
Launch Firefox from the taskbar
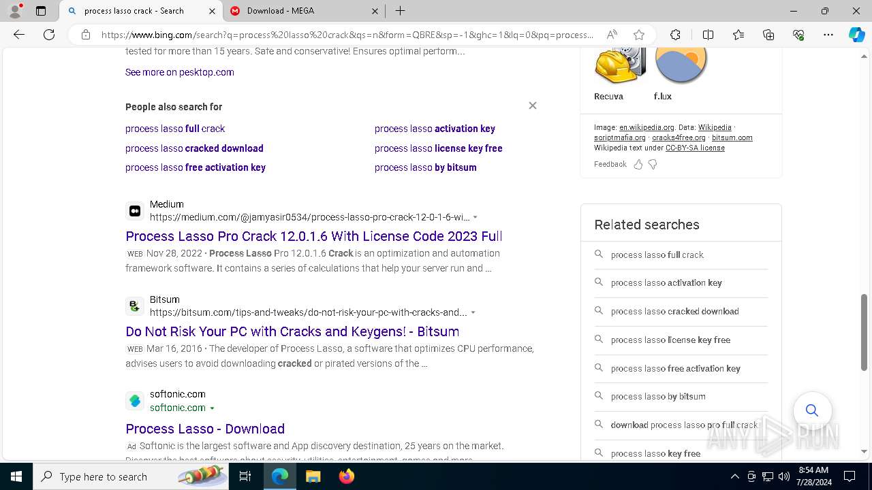click(x=347, y=476)
